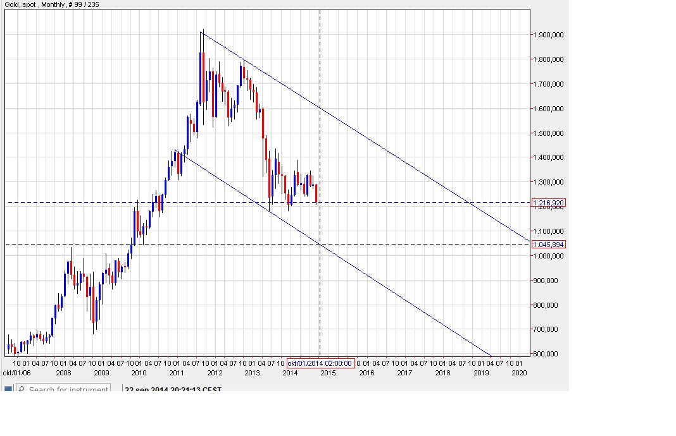Click the 1.100,000 price scale label

pos(548,231)
